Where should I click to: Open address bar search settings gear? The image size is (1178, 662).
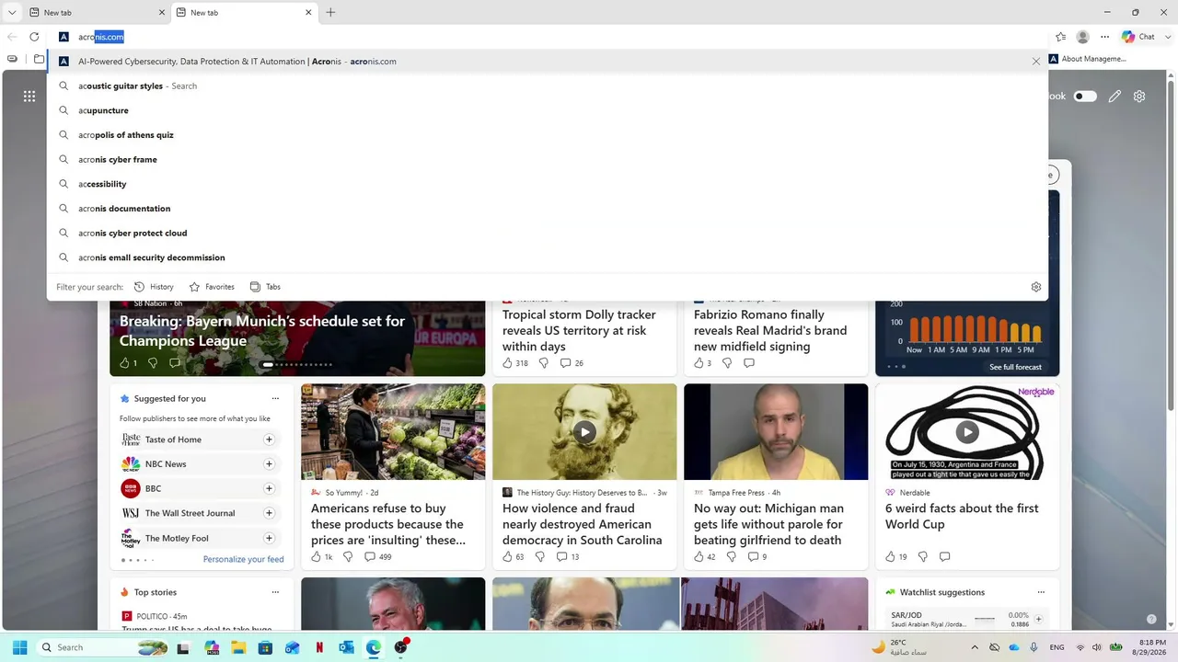tap(1035, 287)
